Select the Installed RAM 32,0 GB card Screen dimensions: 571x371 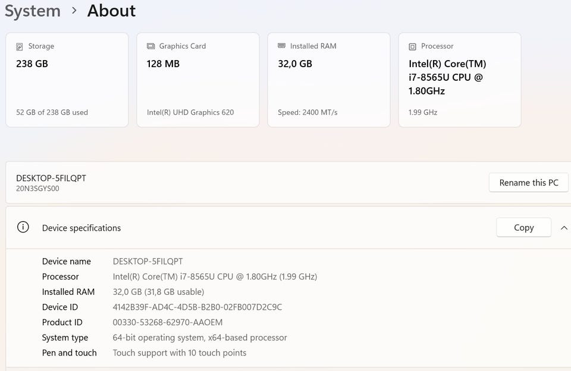pyautogui.click(x=328, y=80)
